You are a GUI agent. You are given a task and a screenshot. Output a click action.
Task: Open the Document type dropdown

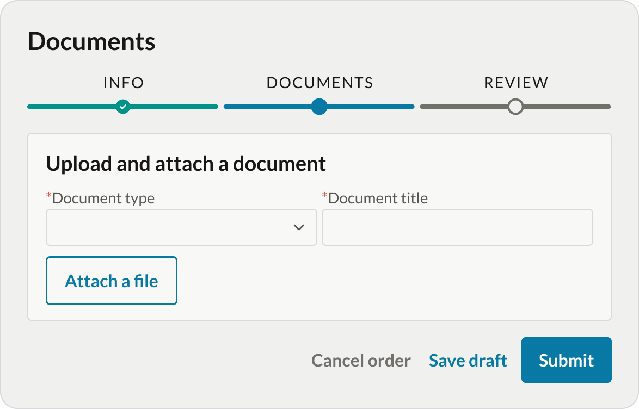pos(181,227)
